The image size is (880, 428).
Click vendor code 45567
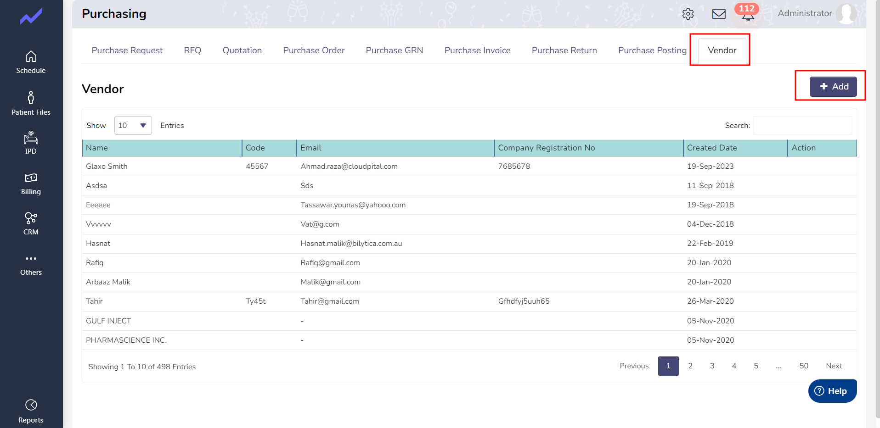click(x=257, y=166)
